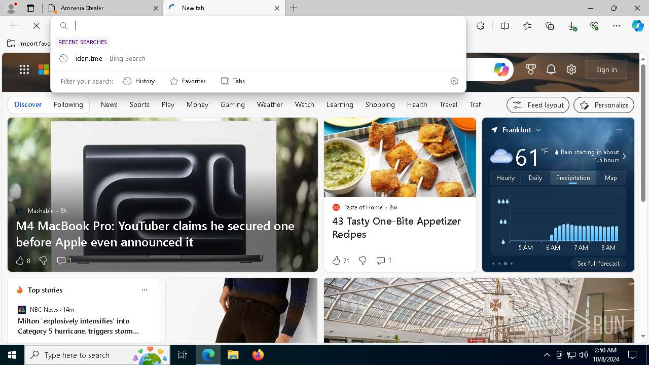Open the Sports category

[x=139, y=105]
